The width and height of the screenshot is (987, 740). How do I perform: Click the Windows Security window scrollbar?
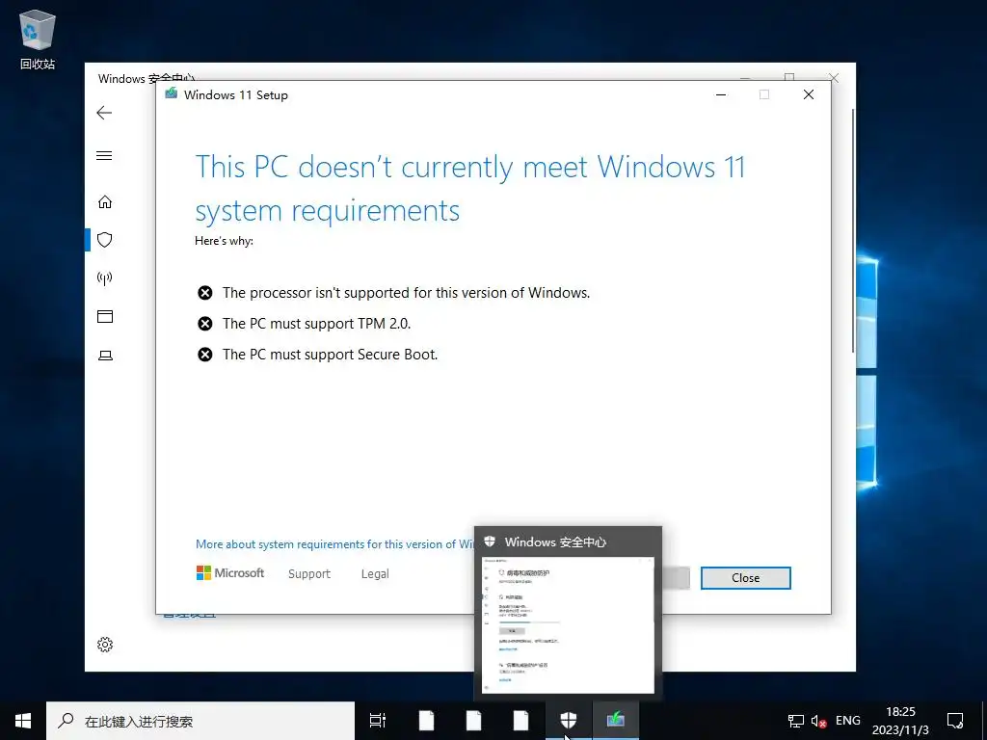tap(853, 230)
